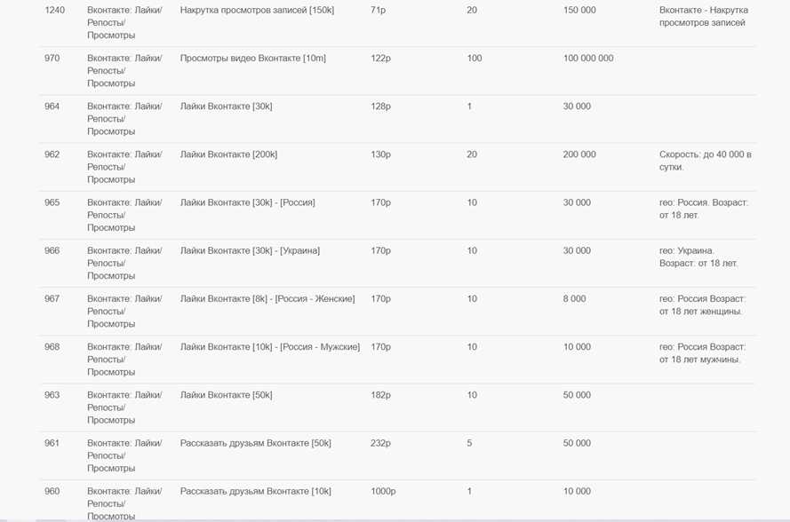Click the 1000р price cell

383,491
